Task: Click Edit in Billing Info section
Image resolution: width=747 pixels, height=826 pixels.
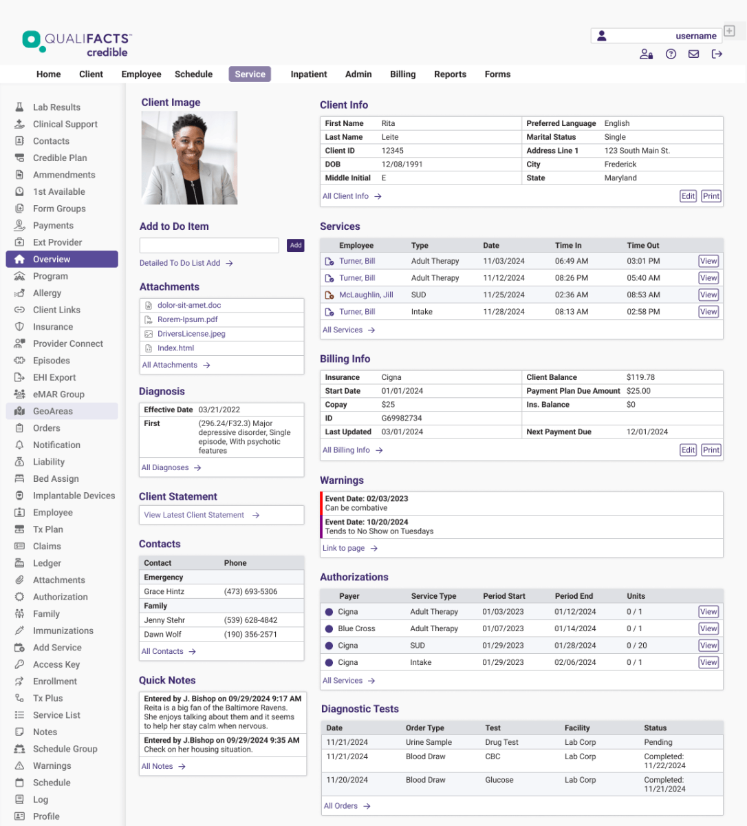Action: tap(688, 450)
